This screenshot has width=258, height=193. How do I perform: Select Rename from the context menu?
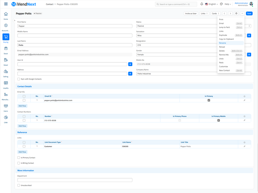(222, 43)
